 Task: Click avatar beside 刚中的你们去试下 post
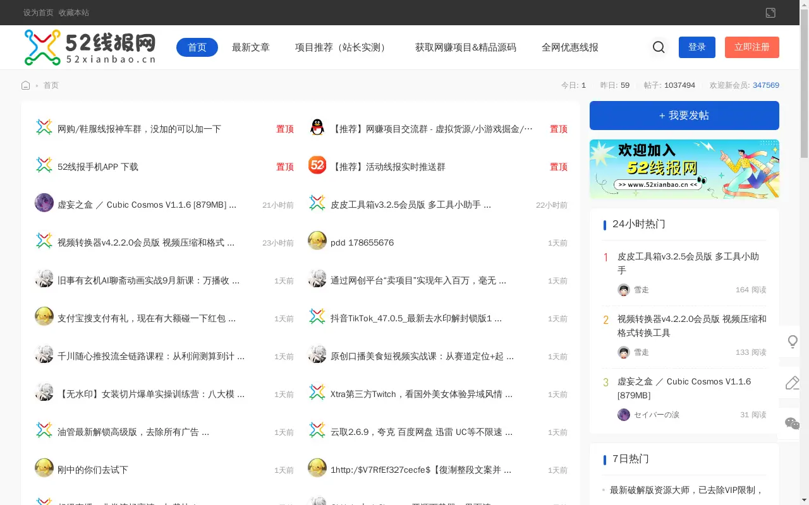tap(44, 468)
